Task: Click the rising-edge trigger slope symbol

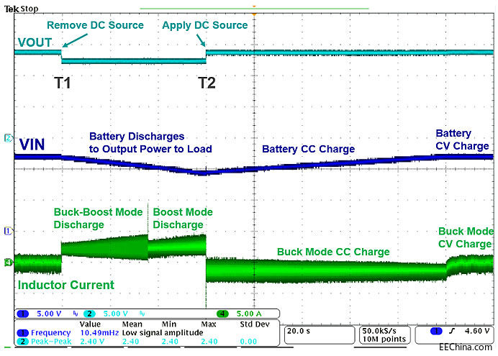Action: (452, 332)
